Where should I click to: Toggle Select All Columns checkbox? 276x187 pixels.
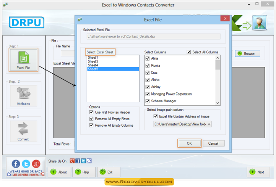189,52
